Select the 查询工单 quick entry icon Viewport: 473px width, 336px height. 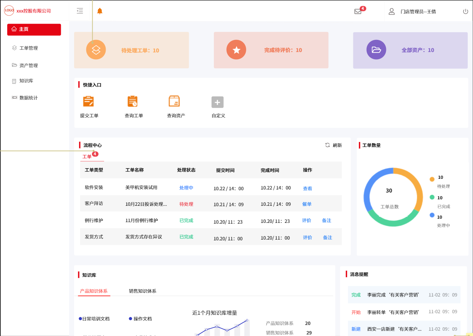[x=133, y=101]
